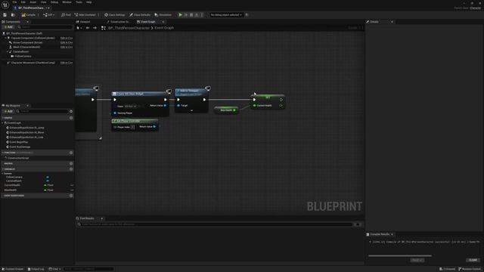
Task: Add new graph with Graphs plus icon
Action: click(x=71, y=118)
